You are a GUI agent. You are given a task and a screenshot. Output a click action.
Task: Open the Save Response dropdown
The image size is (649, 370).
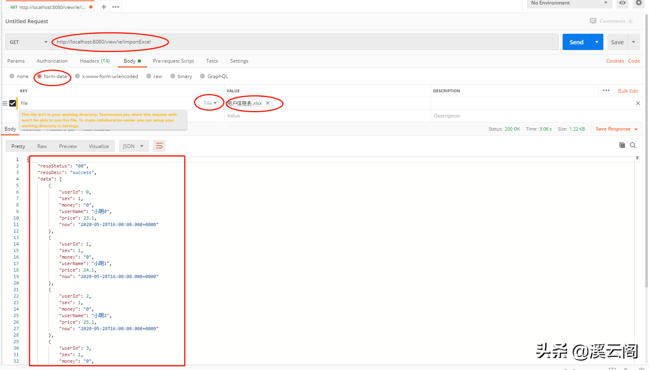point(616,129)
